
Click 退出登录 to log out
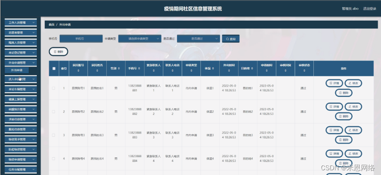click(370, 9)
